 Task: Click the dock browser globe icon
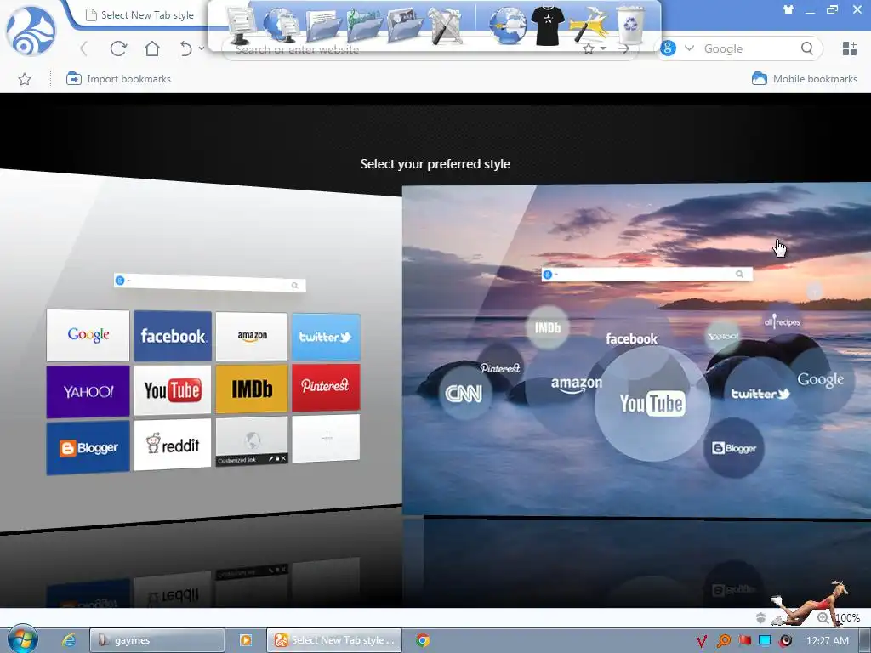[508, 25]
